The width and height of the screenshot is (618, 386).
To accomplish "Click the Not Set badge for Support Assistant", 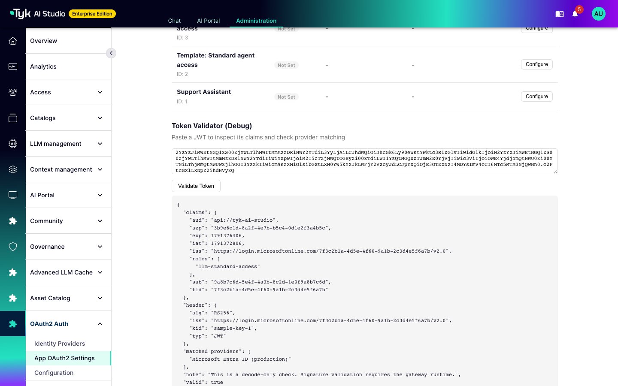I will (x=286, y=97).
